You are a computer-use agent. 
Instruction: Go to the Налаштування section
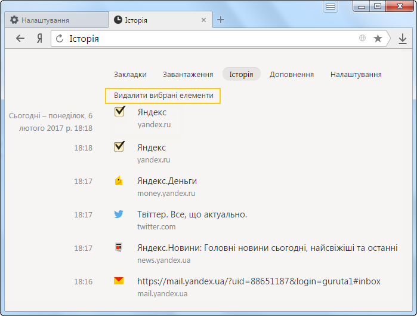356,74
